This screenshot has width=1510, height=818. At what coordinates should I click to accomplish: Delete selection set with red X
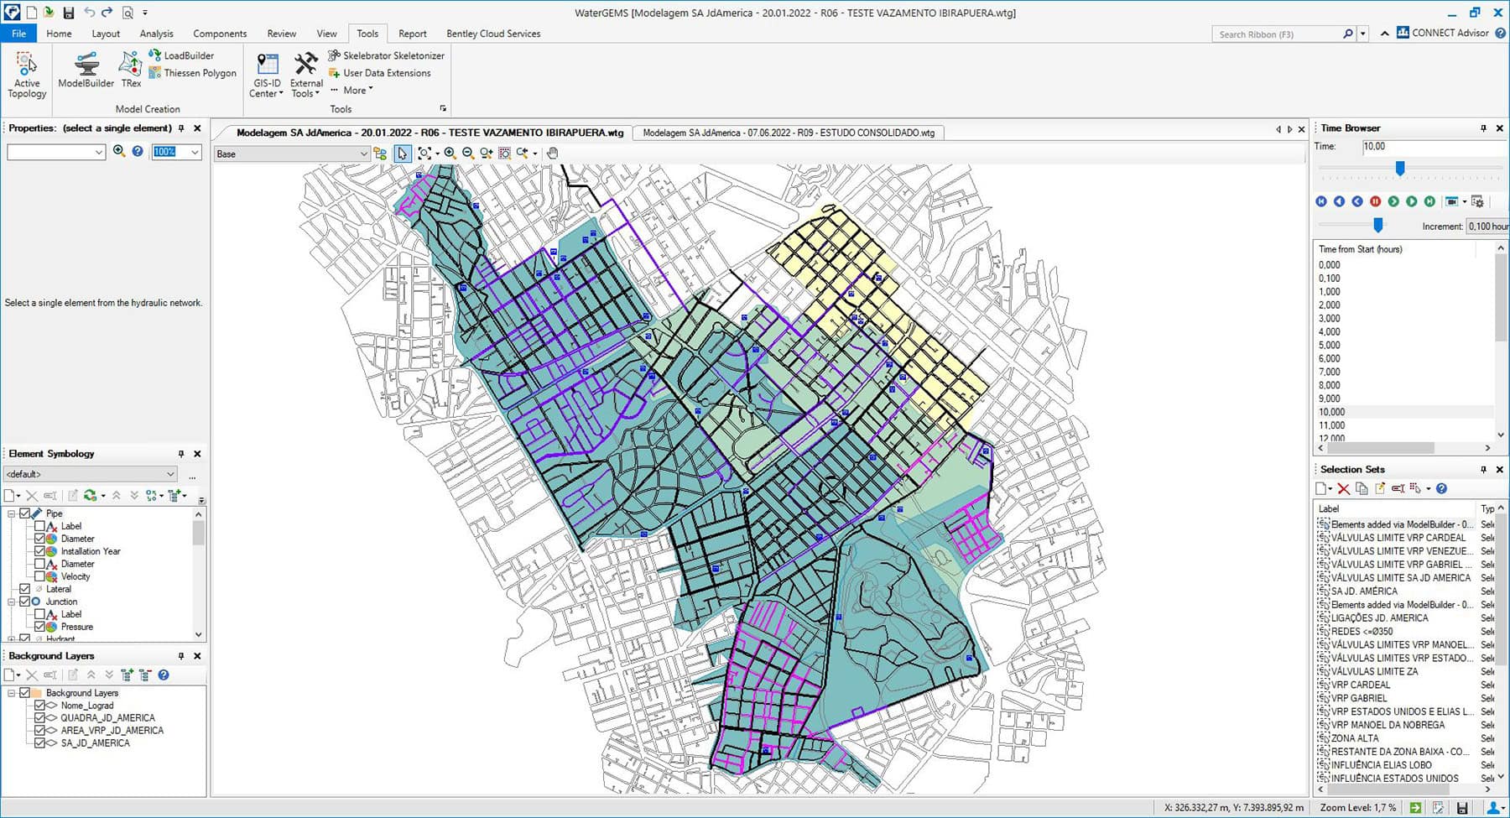click(x=1343, y=488)
